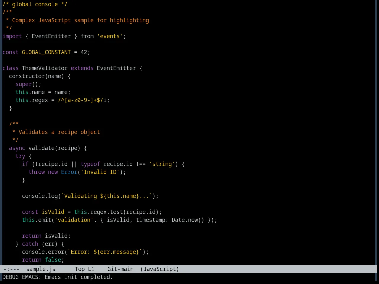
Task: Click the -:--- buffer status flags
Action: [11, 269]
